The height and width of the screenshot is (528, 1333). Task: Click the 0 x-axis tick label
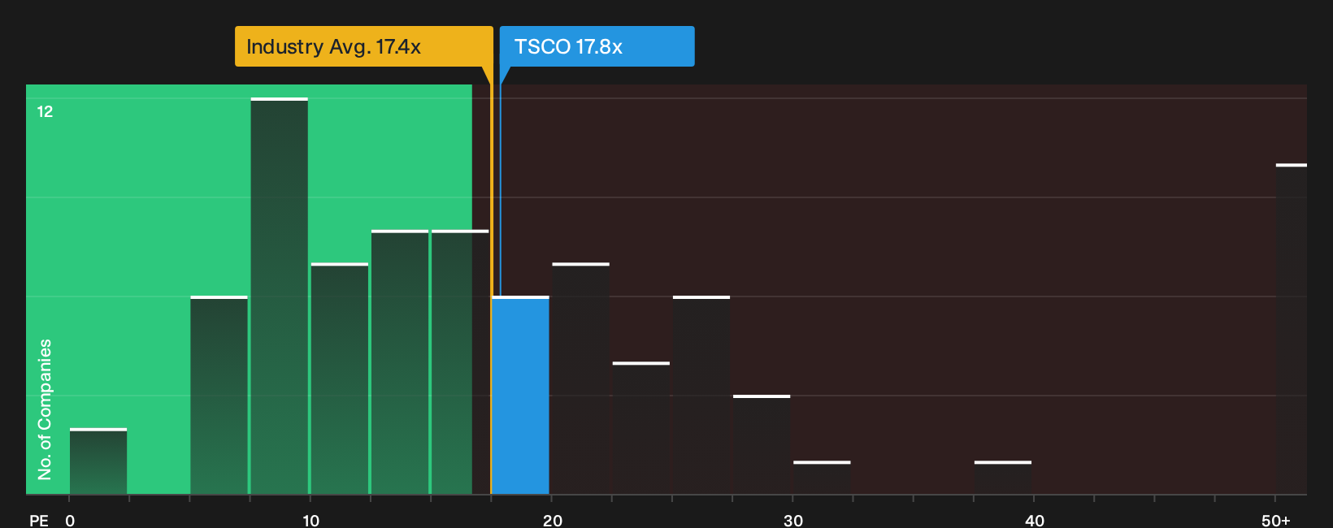pos(70,521)
